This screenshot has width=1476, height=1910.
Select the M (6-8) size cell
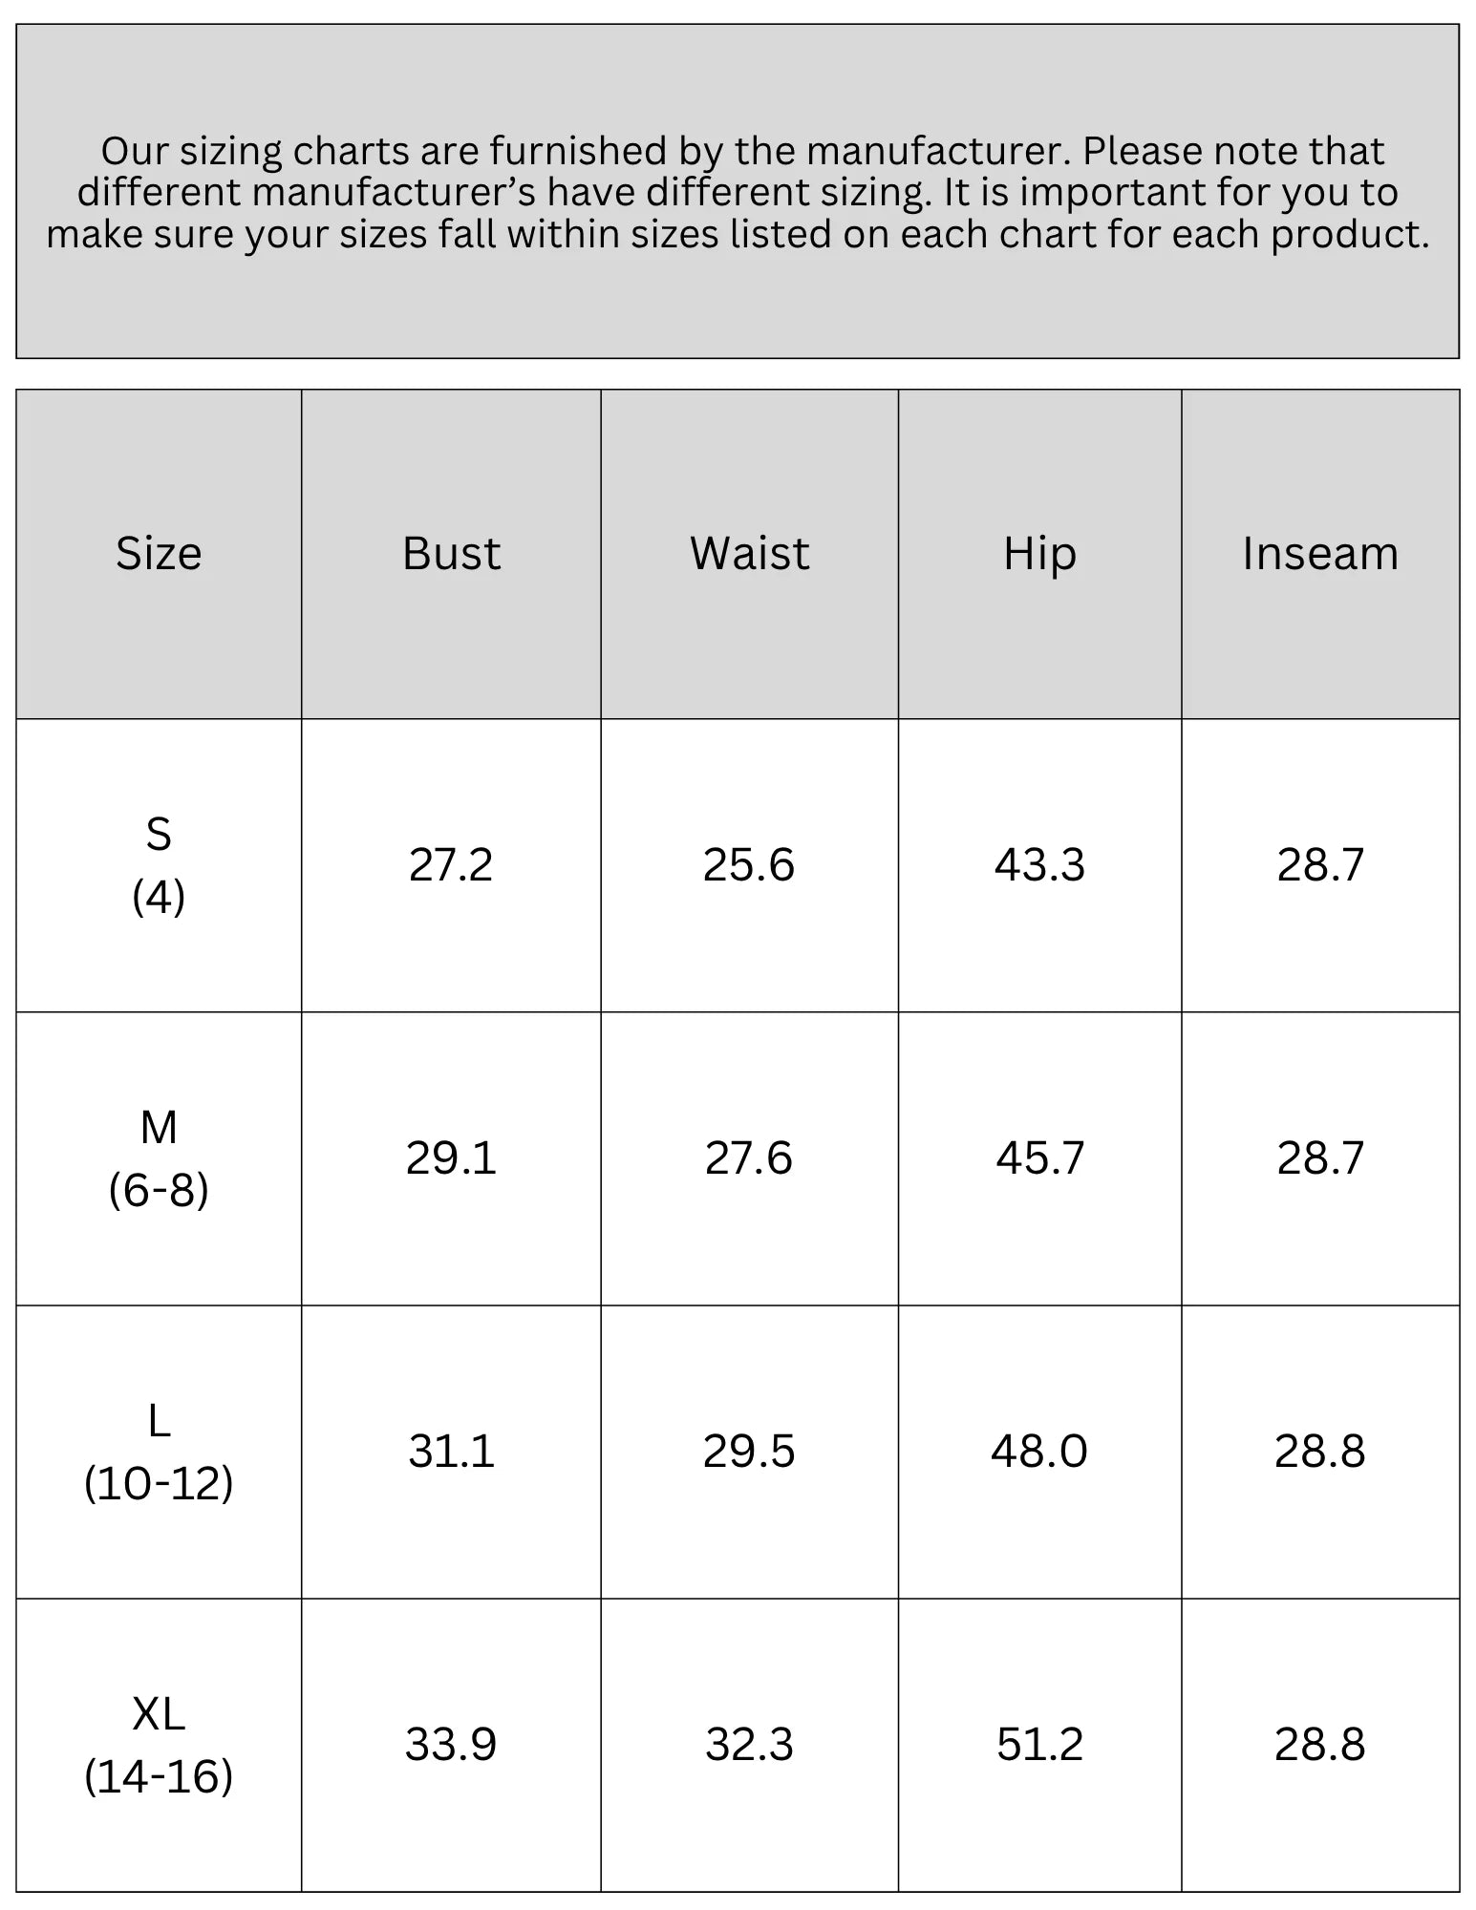[x=159, y=1158]
